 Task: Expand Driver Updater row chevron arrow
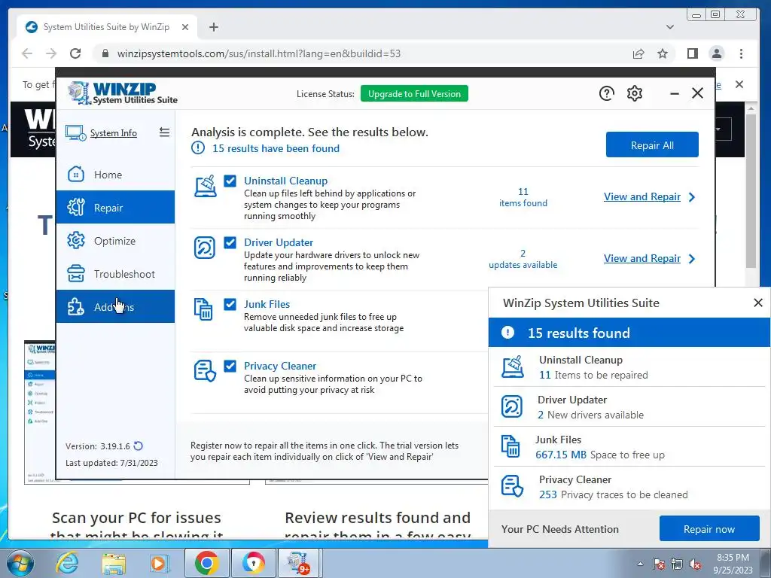692,259
